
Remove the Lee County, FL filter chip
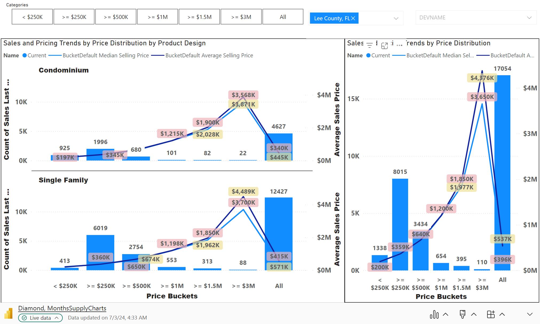pyautogui.click(x=353, y=18)
